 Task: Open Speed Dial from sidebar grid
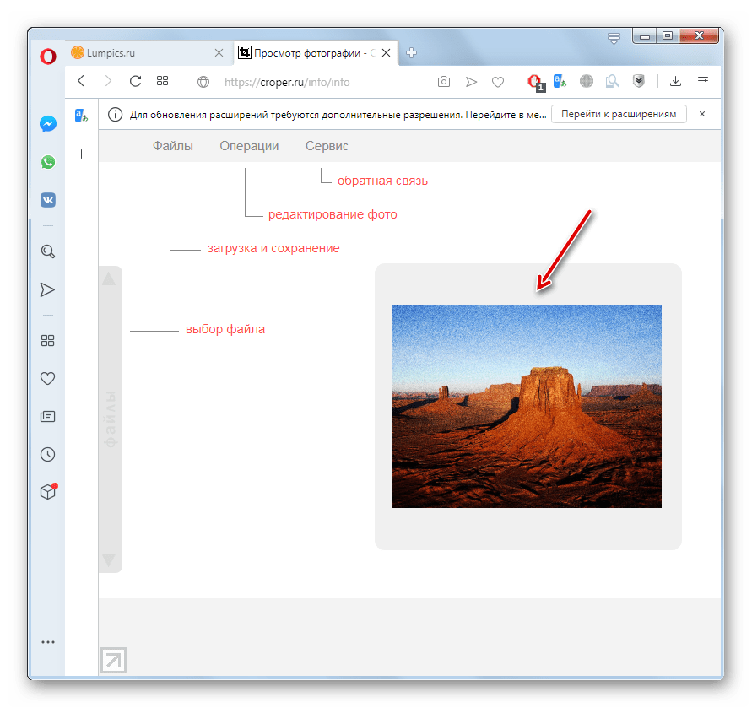pos(47,341)
